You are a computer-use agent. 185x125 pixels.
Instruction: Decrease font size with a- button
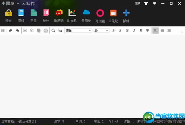(121, 31)
